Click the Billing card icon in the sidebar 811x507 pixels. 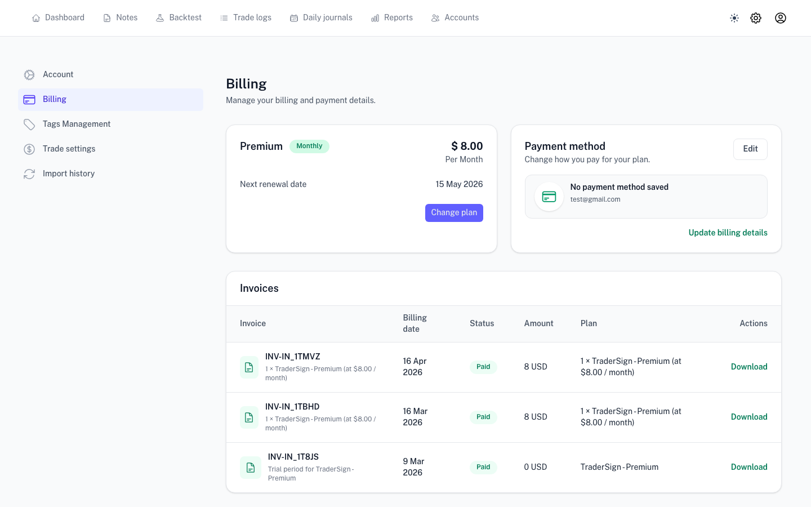click(29, 99)
